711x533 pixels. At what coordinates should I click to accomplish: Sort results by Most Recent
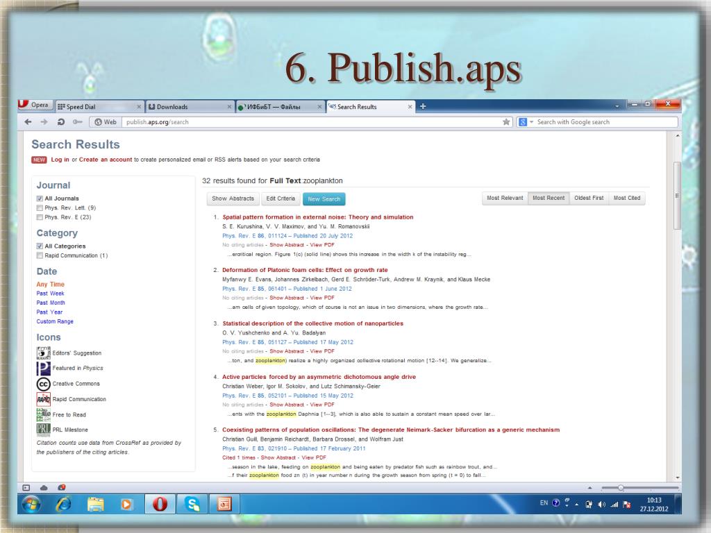pyautogui.click(x=549, y=198)
